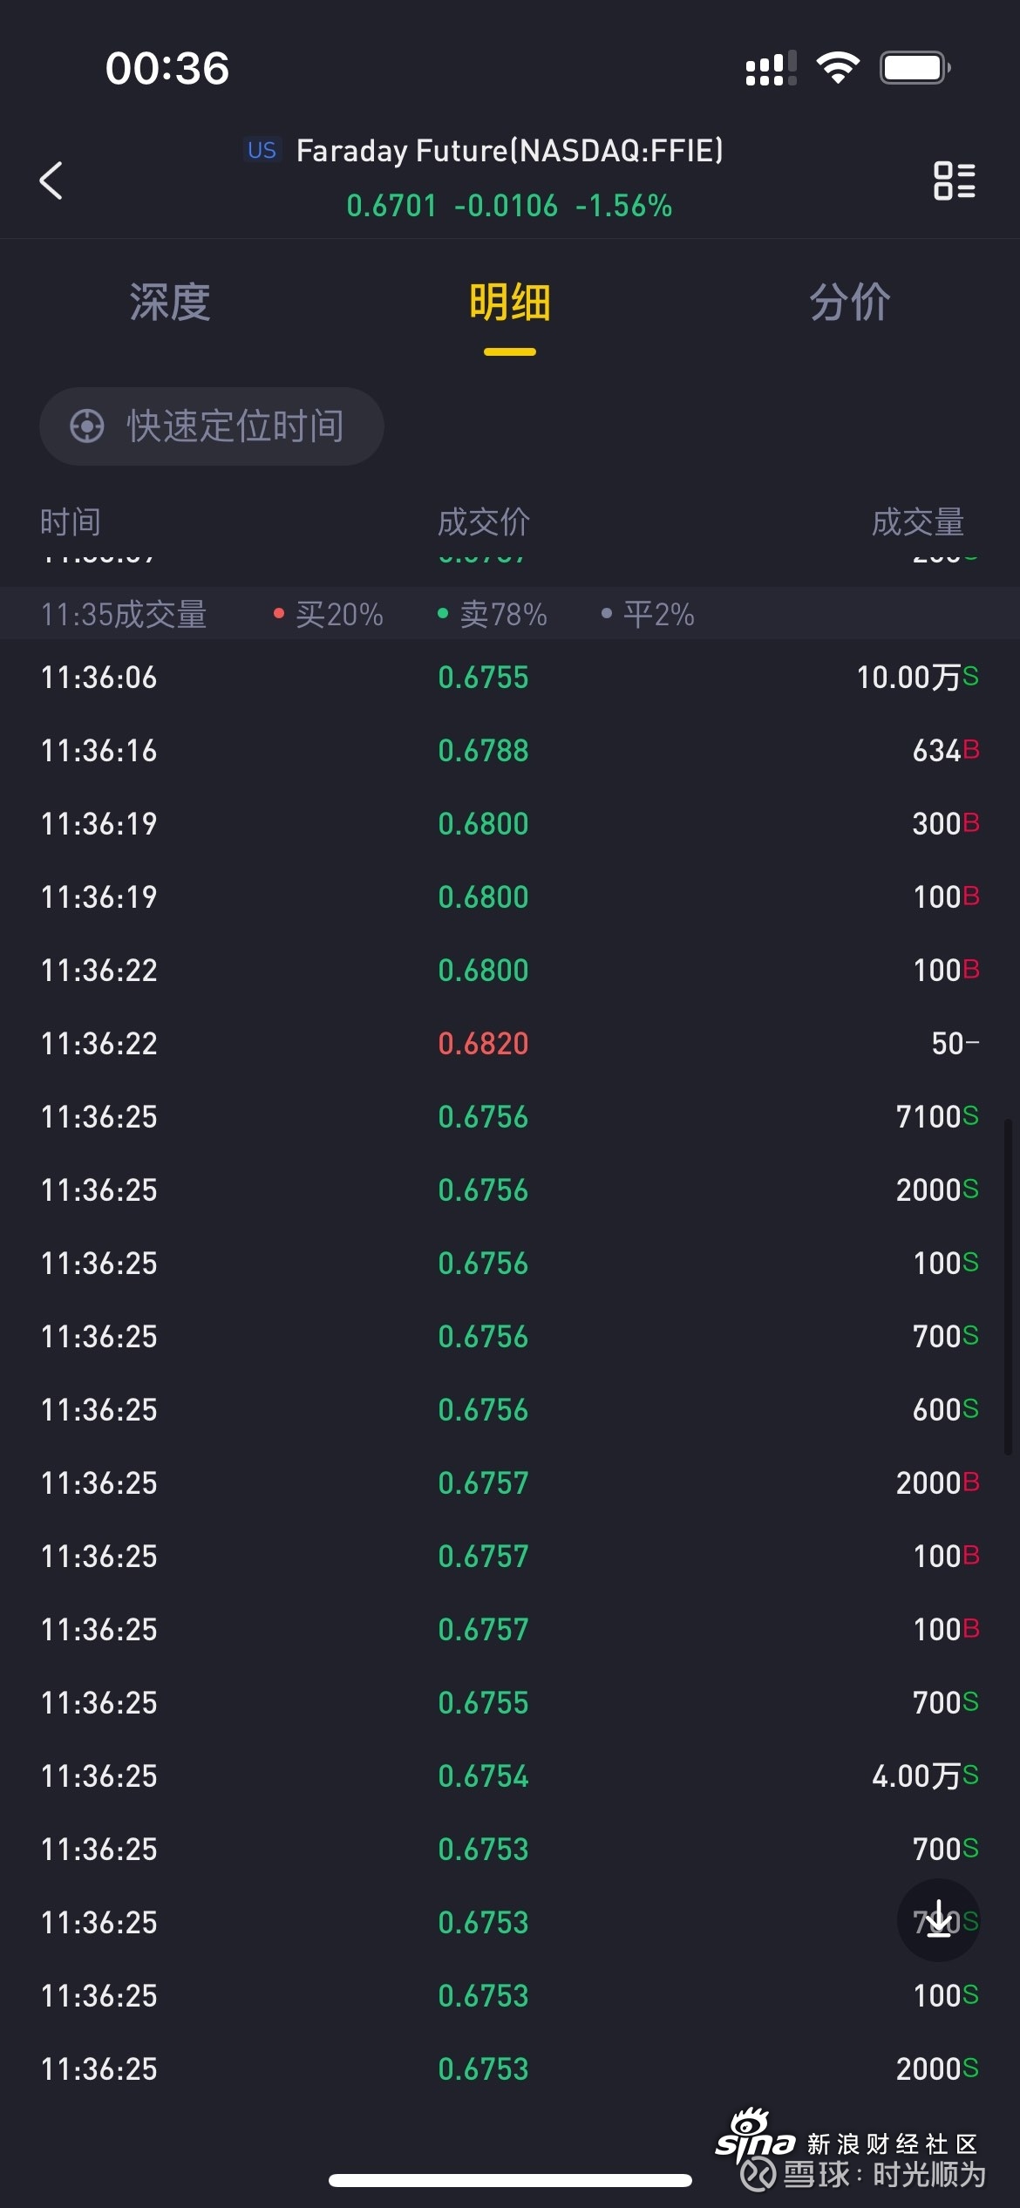Tap the 卖78% indicator
Image resolution: width=1020 pixels, height=2208 pixels.
pyautogui.click(x=493, y=615)
